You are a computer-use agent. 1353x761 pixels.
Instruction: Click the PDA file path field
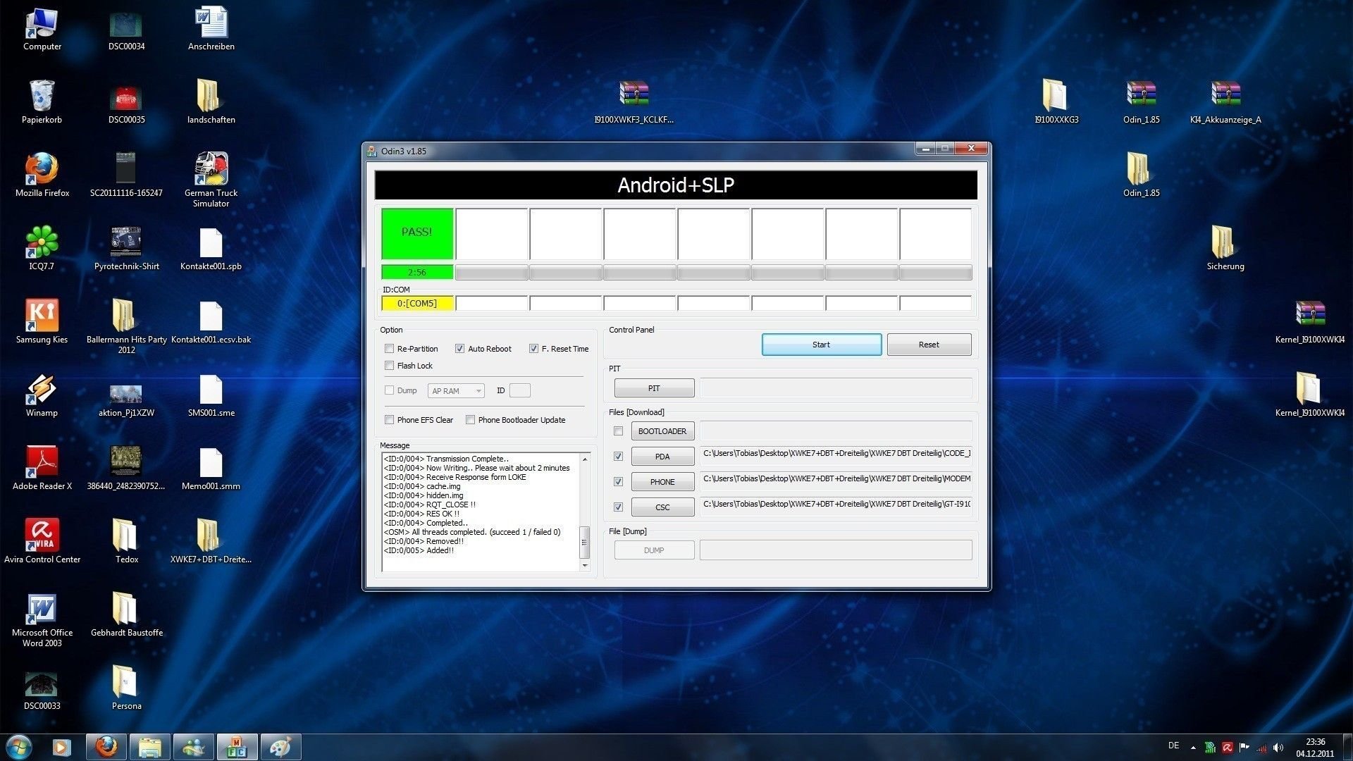click(836, 457)
